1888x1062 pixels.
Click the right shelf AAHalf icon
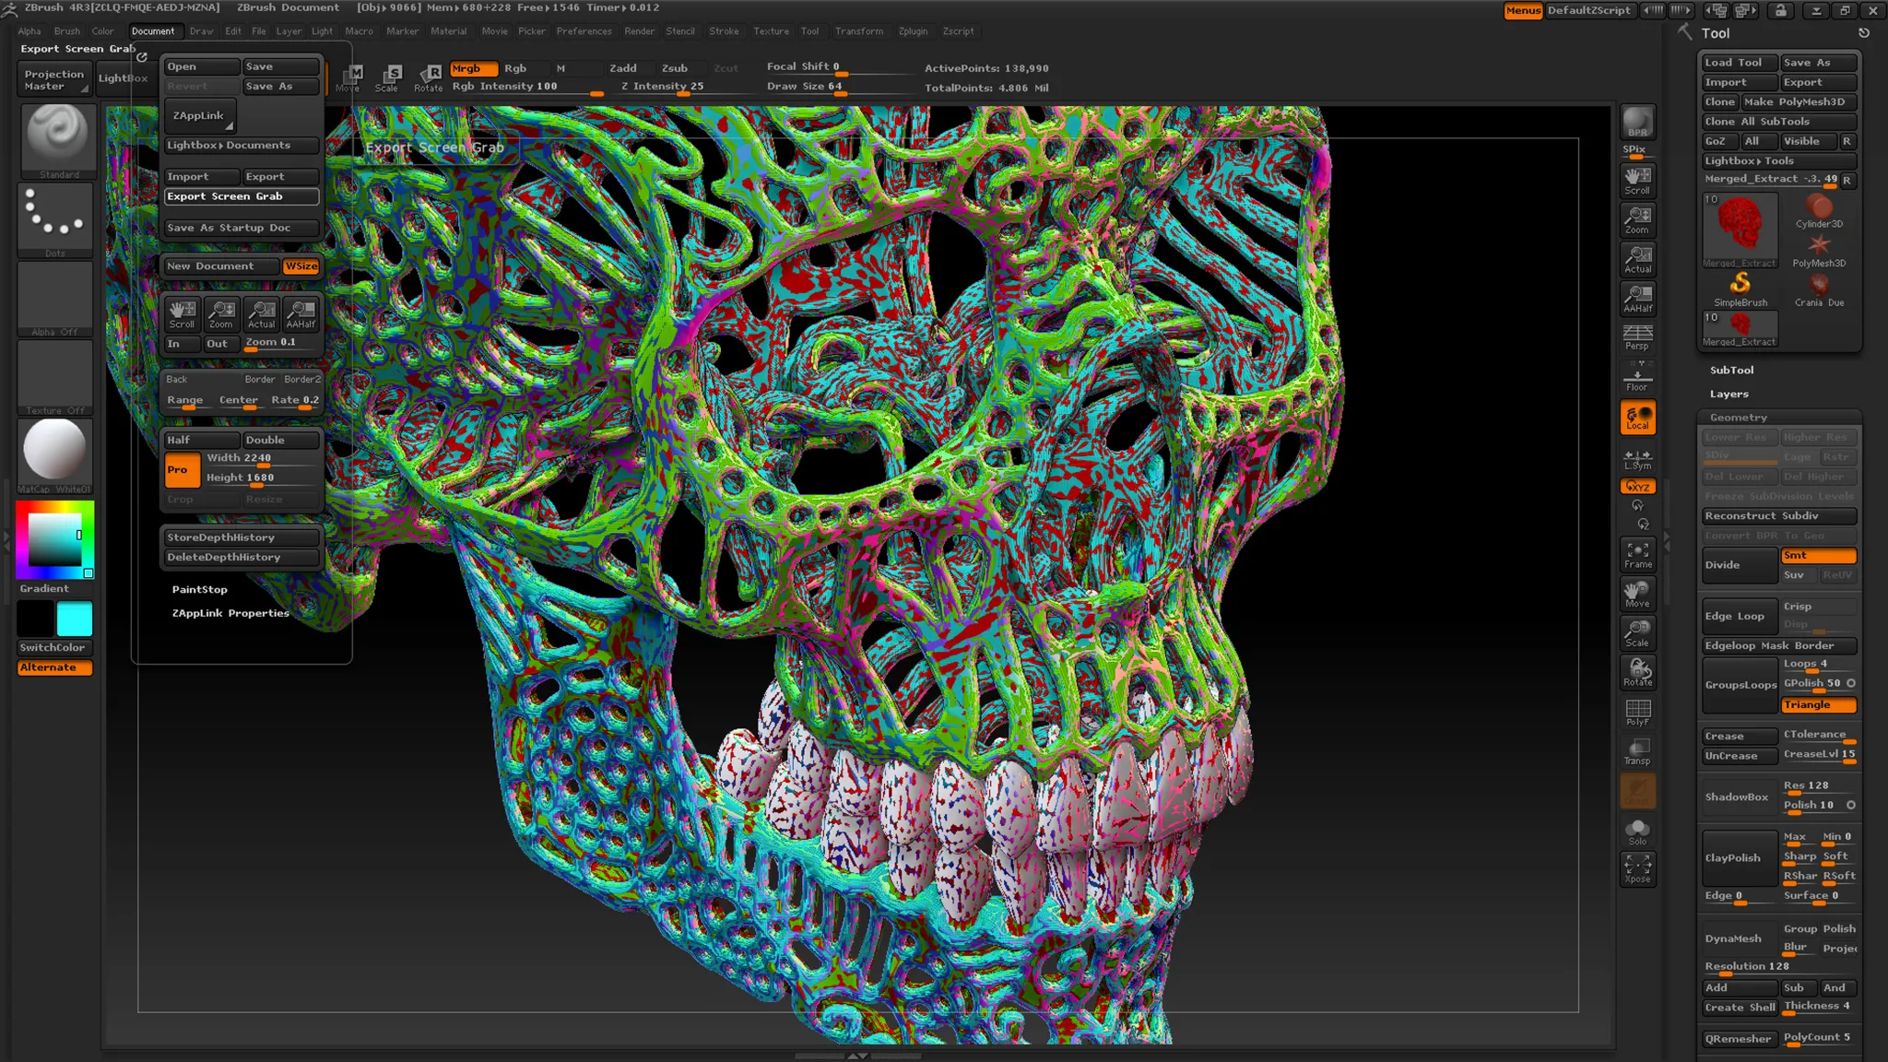click(x=1637, y=298)
